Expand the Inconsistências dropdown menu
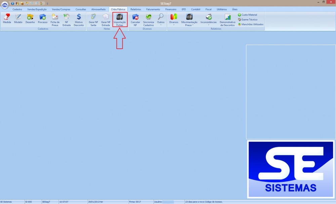Viewport: 336px width, 204px height. pos(208,20)
